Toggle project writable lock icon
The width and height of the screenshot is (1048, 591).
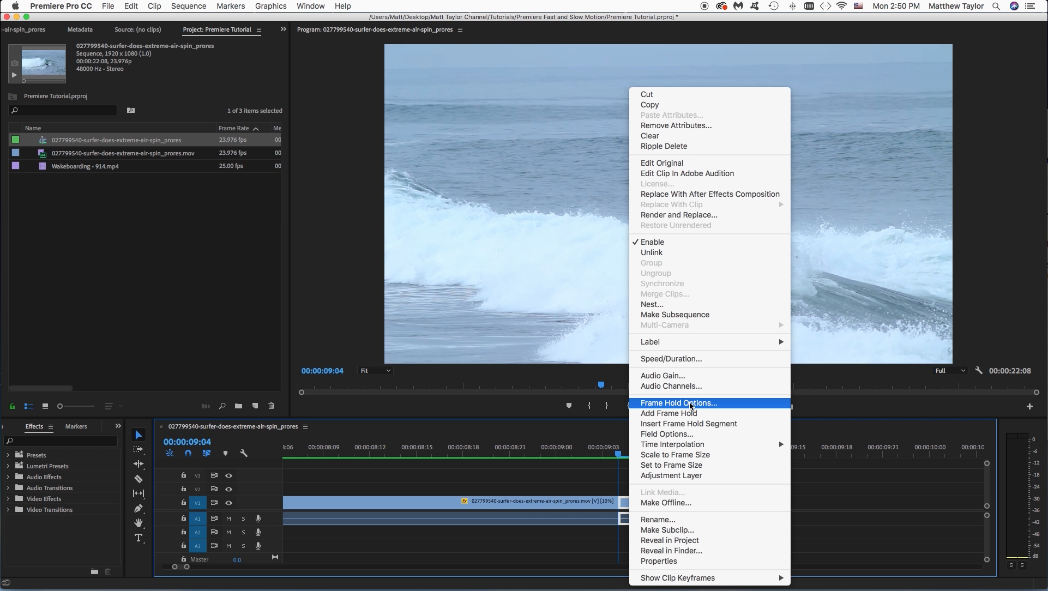pos(12,406)
